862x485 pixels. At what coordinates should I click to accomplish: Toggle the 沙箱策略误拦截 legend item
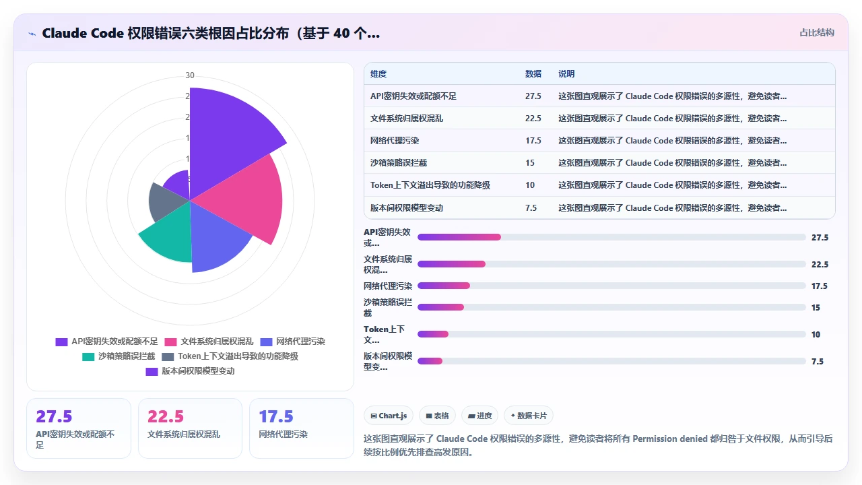coord(119,356)
